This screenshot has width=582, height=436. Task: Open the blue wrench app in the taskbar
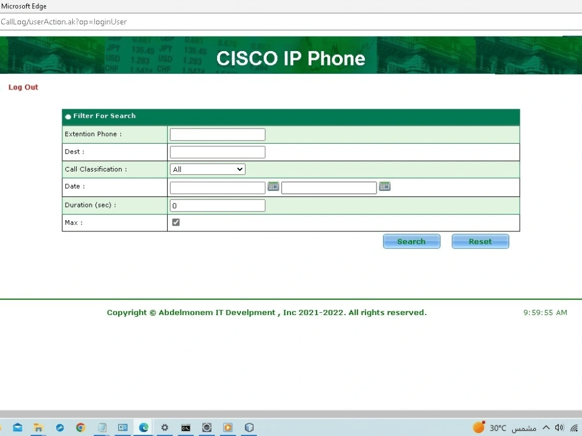coord(60,427)
